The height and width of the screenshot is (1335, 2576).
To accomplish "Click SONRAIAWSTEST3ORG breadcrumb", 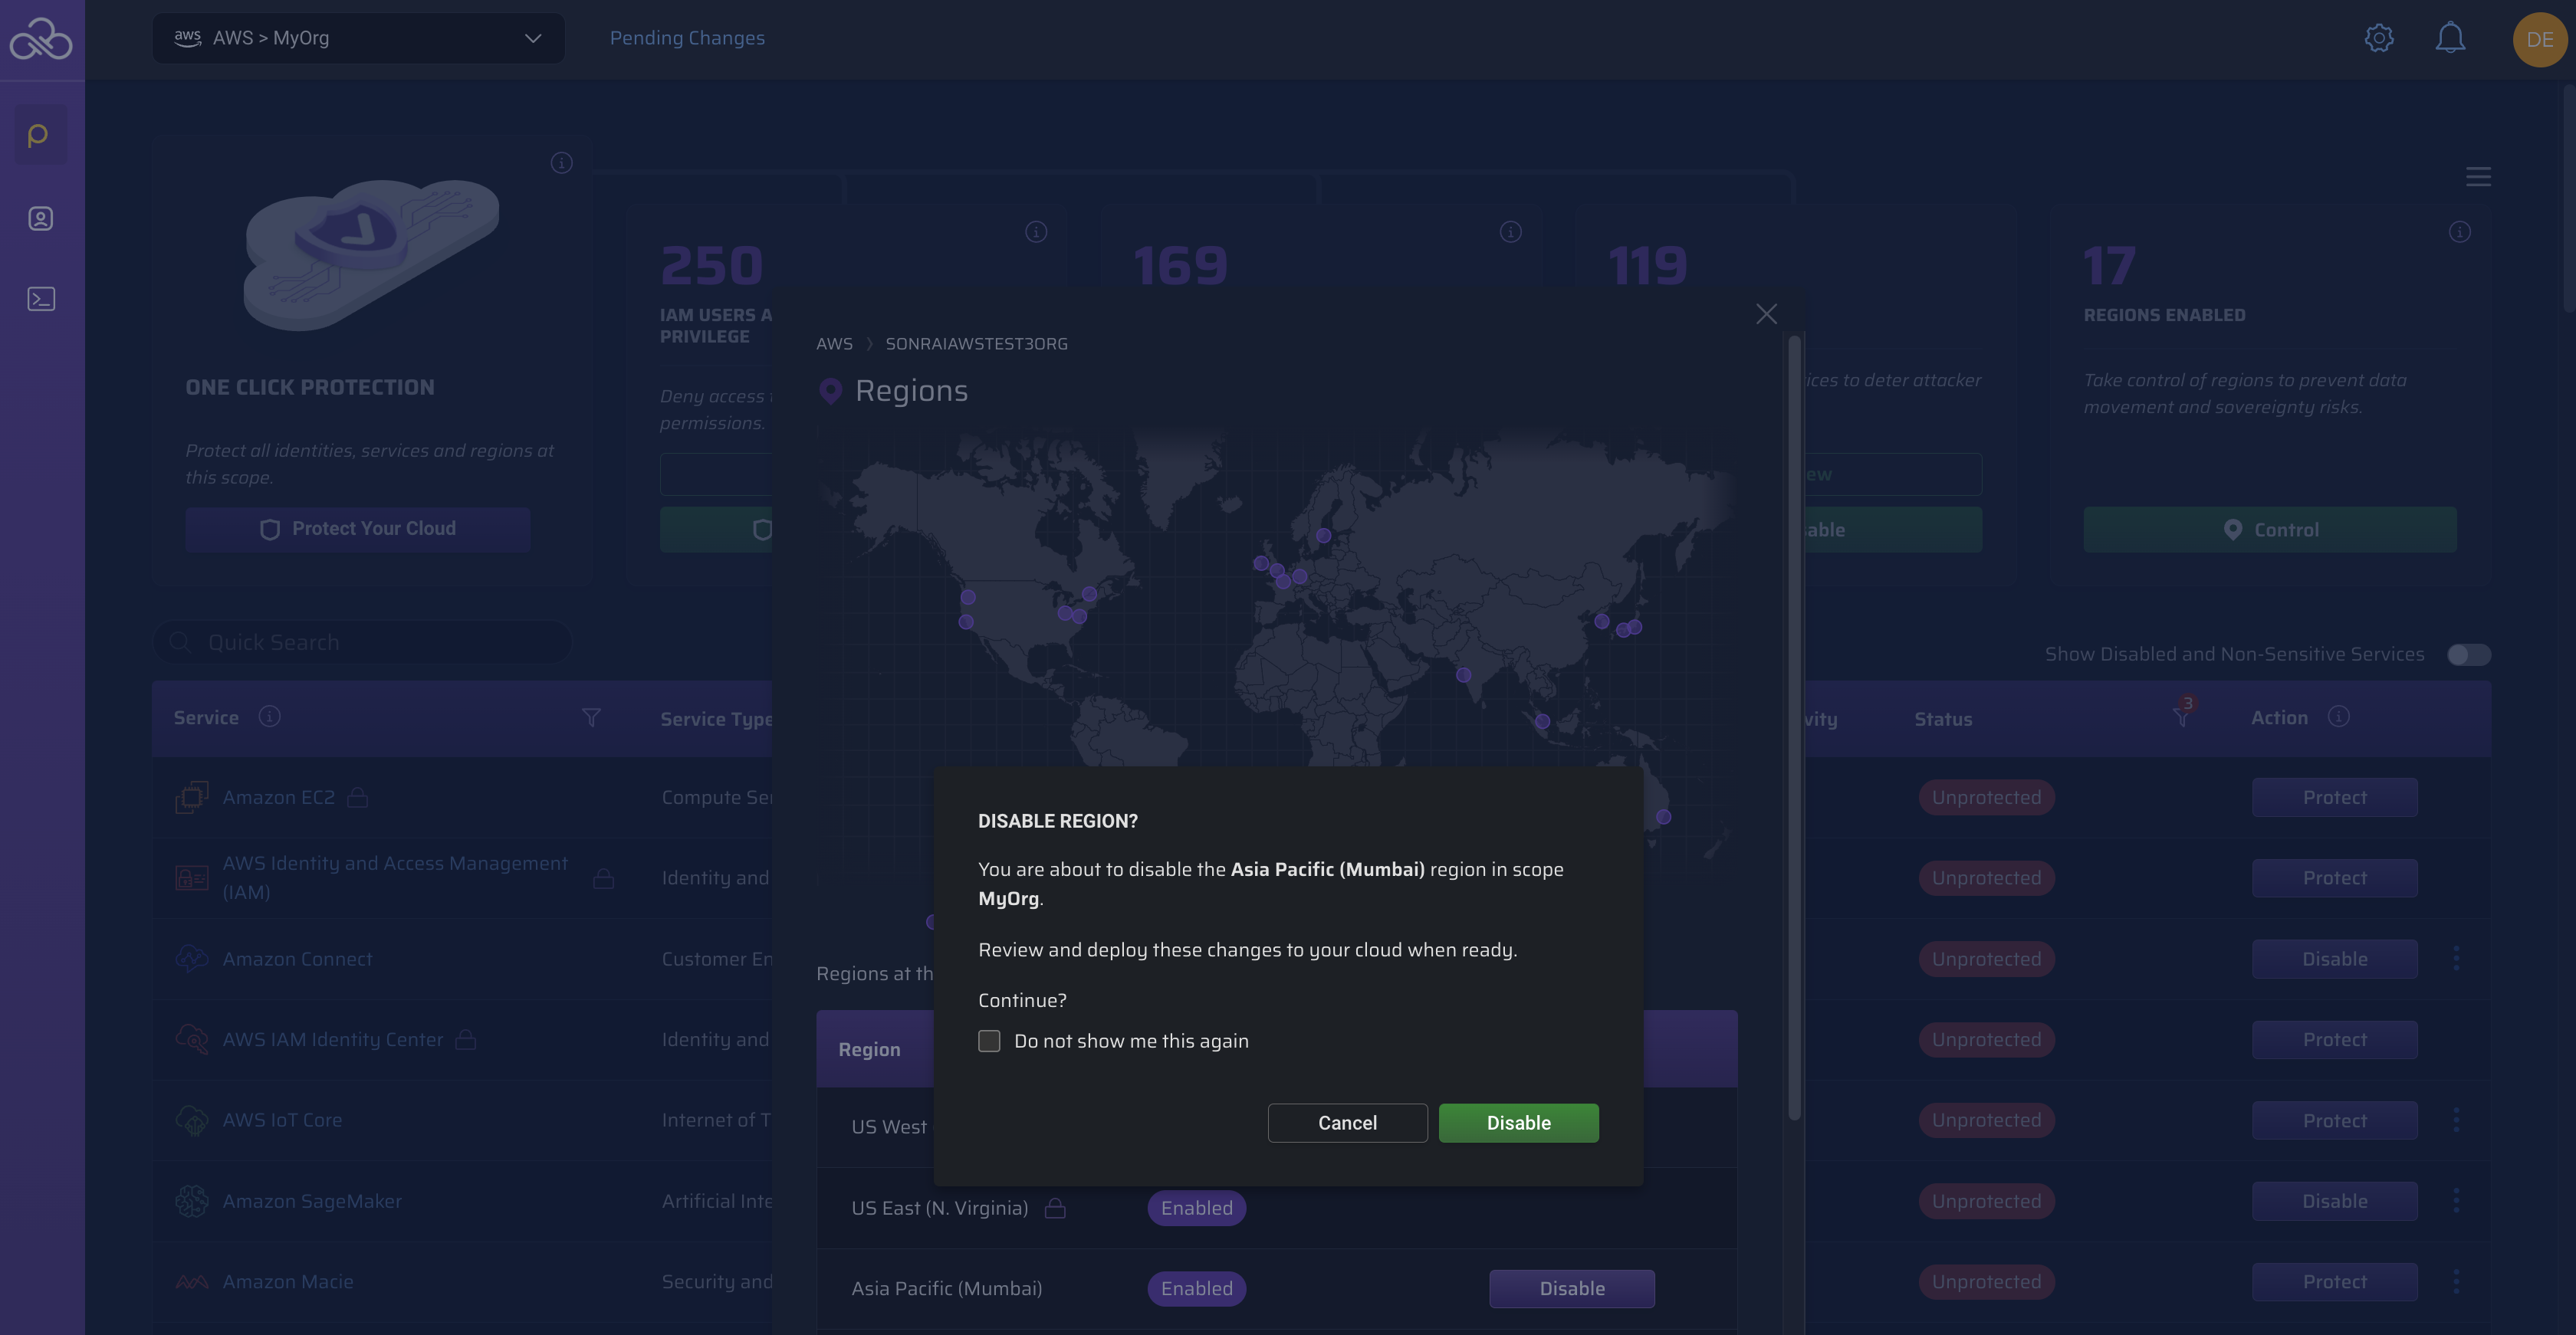I will point(976,344).
